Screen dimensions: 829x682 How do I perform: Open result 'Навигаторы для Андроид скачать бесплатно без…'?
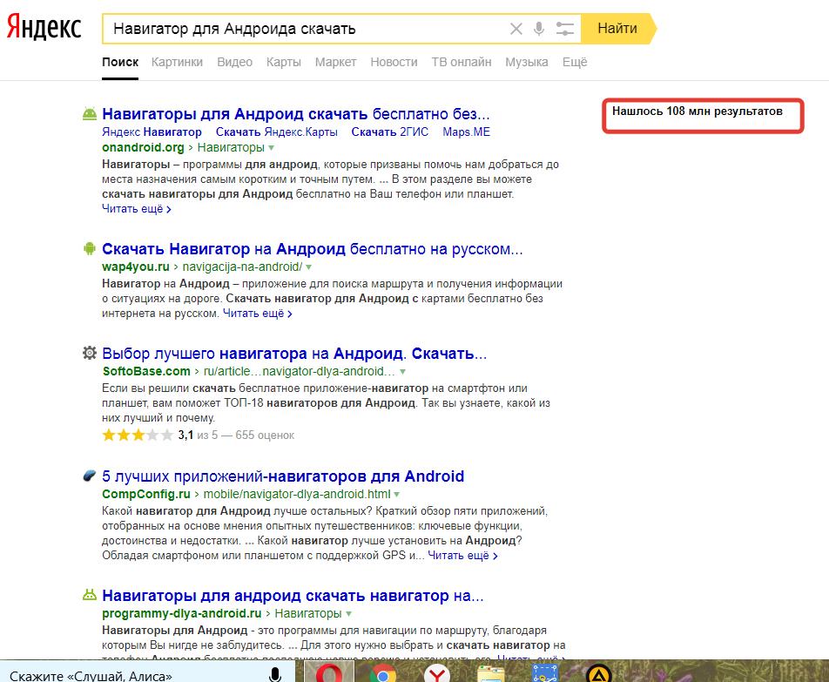296,113
